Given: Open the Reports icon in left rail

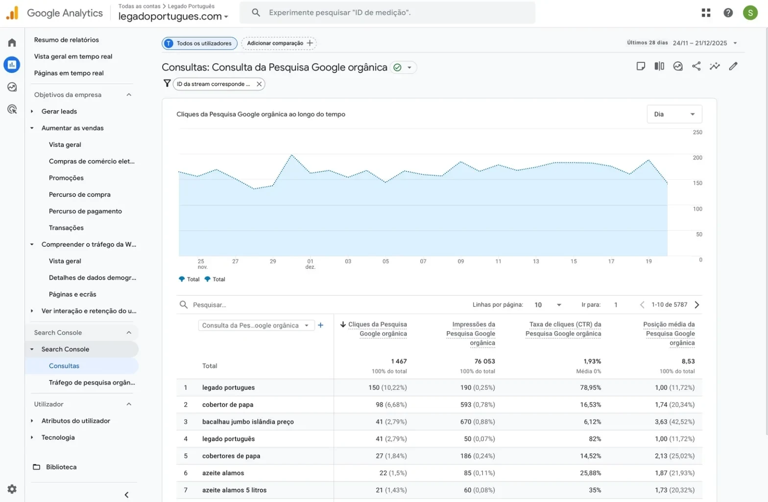Looking at the screenshot, I should click(12, 65).
